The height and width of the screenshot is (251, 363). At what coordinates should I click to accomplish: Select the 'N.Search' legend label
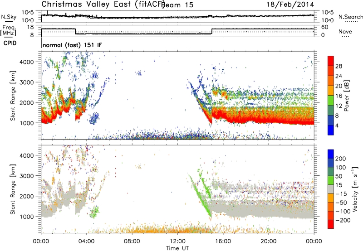pyautogui.click(x=350, y=17)
